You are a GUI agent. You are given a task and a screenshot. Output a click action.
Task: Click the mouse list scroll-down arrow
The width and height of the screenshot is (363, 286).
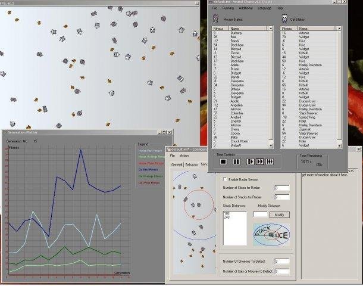tap(271, 145)
